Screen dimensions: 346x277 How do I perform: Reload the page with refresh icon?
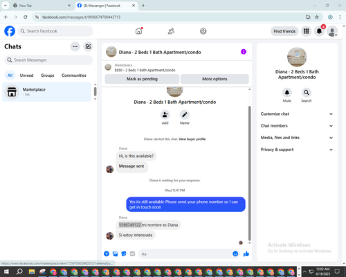click(x=26, y=17)
